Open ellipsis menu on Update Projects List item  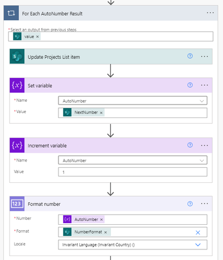[x=205, y=56]
